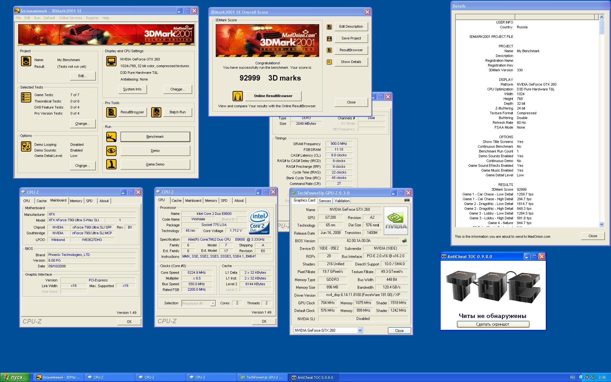This screenshot has width=611, height=382.
Task: Click the Demo eye icon
Action: 111,151
